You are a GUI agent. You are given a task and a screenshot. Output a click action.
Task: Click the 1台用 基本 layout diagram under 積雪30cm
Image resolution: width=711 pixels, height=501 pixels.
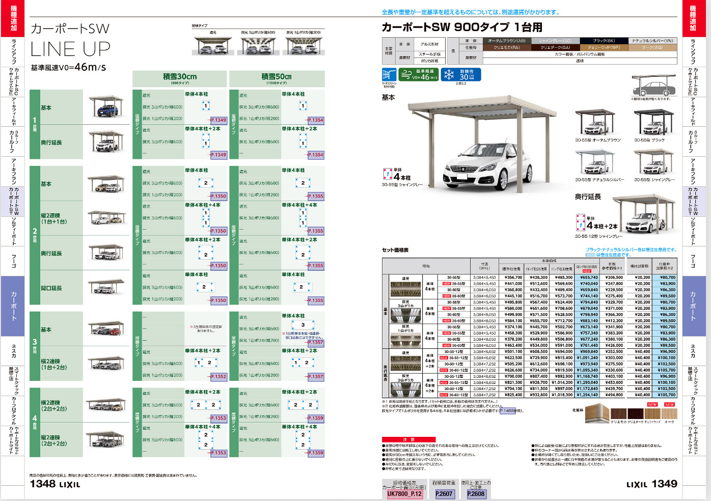[x=206, y=106]
